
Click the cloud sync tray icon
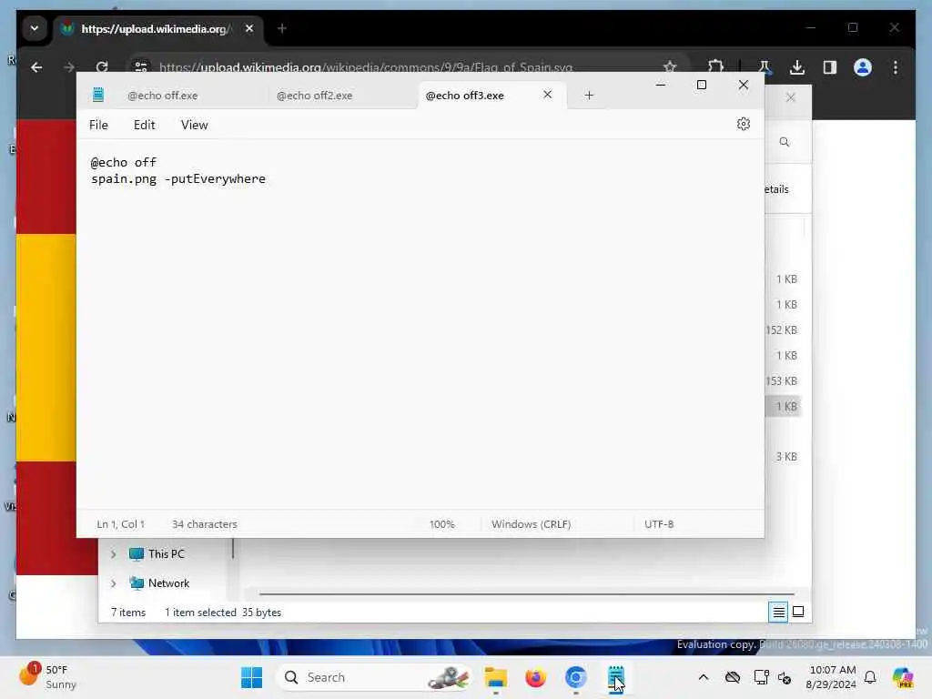click(x=733, y=677)
